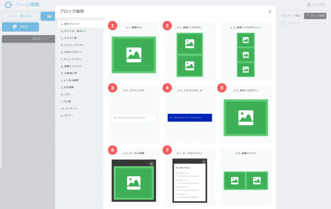This screenshot has width=331, height=209.
Task: Choose the a-6_モーダル画像 block
Action: [134, 180]
